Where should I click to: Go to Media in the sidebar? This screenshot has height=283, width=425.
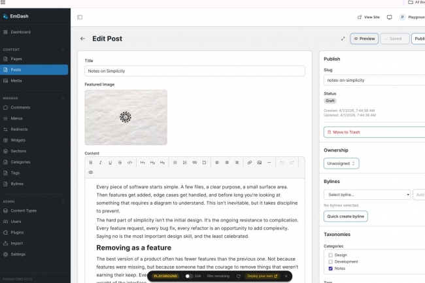coord(16,80)
